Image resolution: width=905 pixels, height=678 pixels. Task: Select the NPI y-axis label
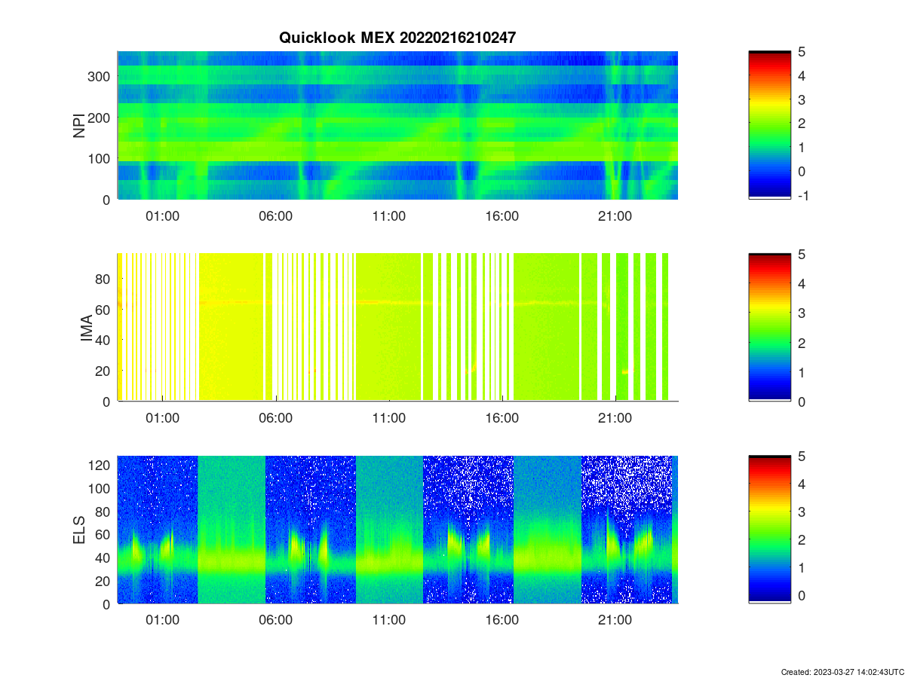pyautogui.click(x=79, y=125)
